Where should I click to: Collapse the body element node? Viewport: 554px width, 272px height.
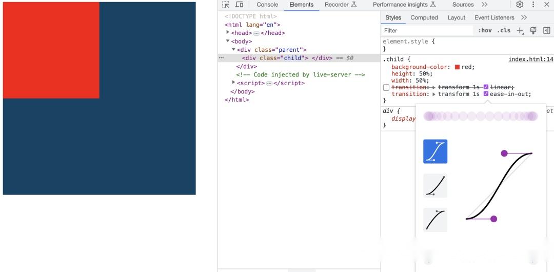[228, 41]
